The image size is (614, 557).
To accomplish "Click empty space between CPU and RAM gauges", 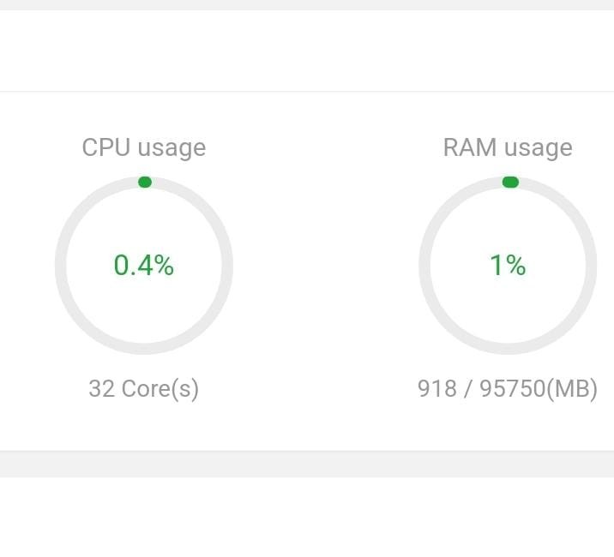I will pyautogui.click(x=326, y=266).
